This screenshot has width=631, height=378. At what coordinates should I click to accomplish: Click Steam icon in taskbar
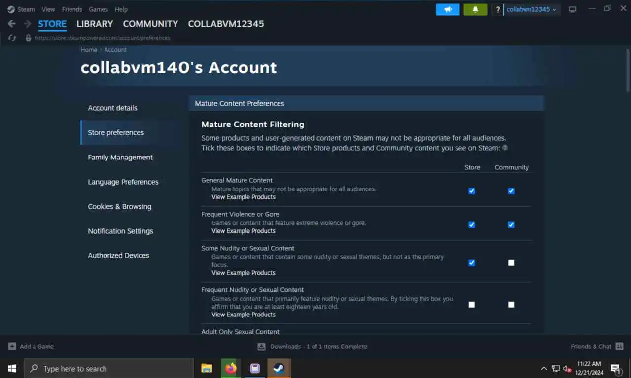279,368
